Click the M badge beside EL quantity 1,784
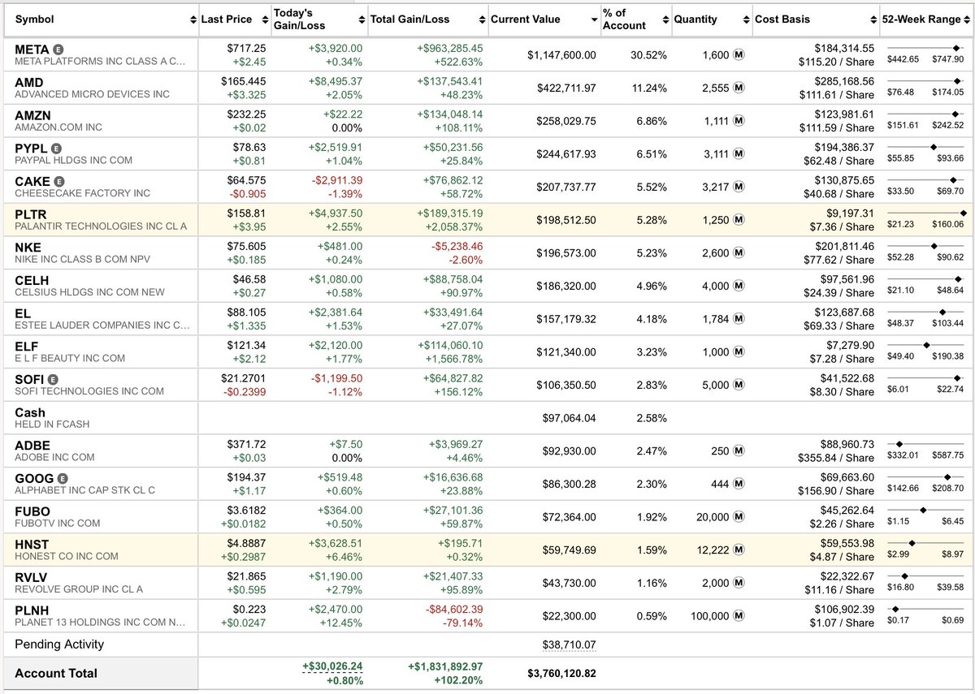The image size is (975, 694). tap(739, 319)
